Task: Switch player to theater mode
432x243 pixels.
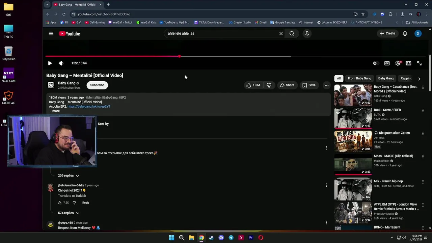Action: pos(408,63)
